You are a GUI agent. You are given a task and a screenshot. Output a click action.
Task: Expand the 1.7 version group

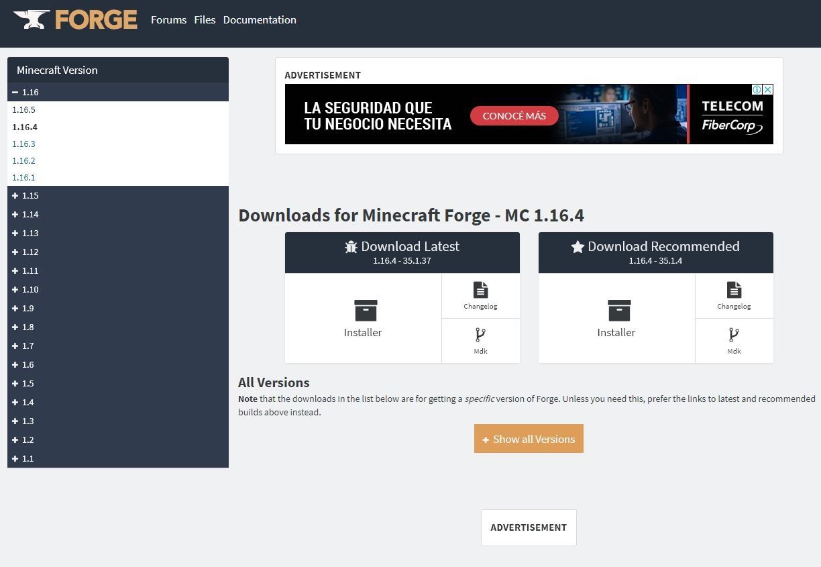[15, 346]
